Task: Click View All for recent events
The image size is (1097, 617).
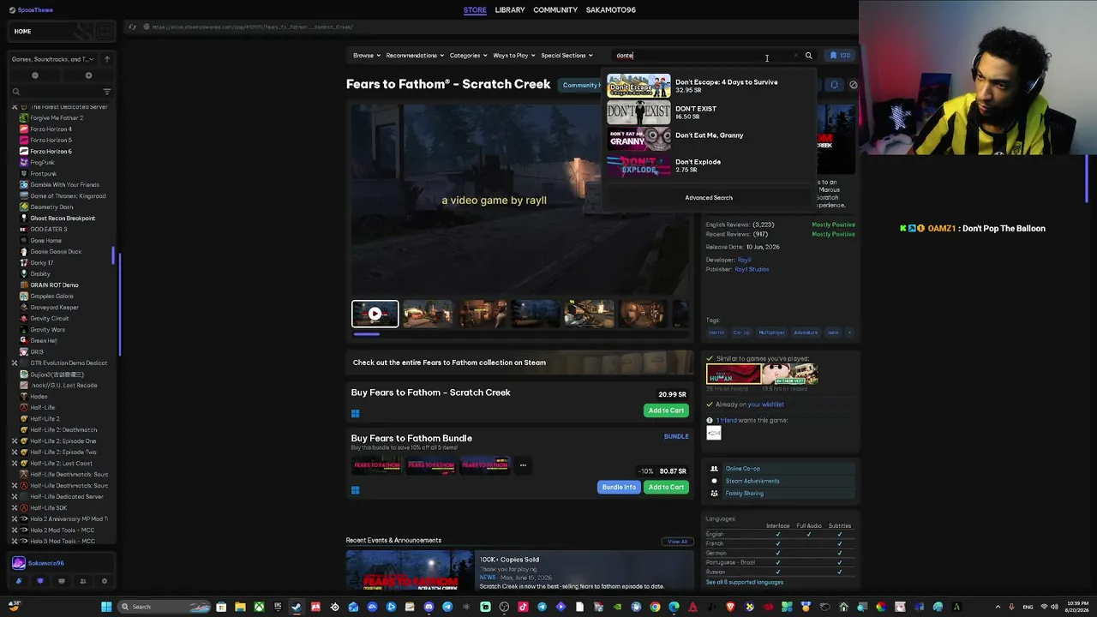Action: [677, 542]
